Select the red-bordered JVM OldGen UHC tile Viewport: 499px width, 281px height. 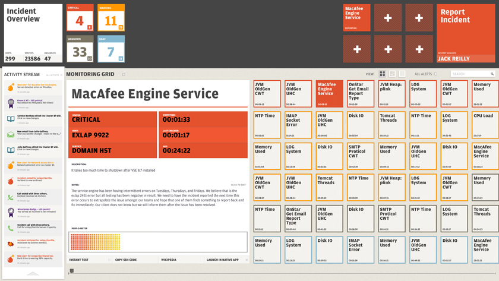click(298, 93)
